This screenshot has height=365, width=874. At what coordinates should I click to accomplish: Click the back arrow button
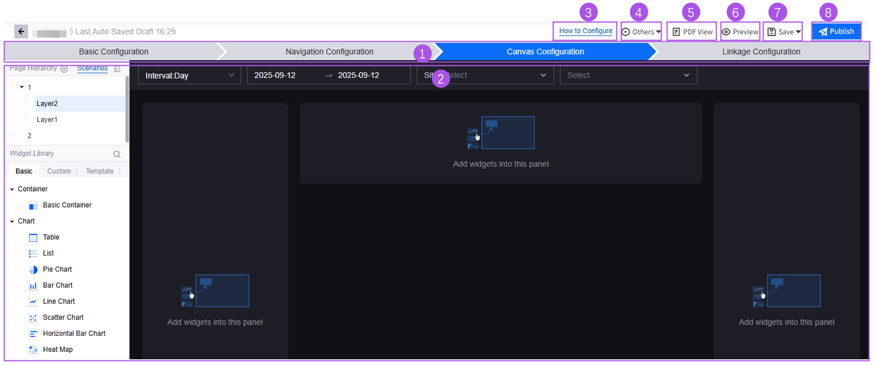tap(21, 31)
